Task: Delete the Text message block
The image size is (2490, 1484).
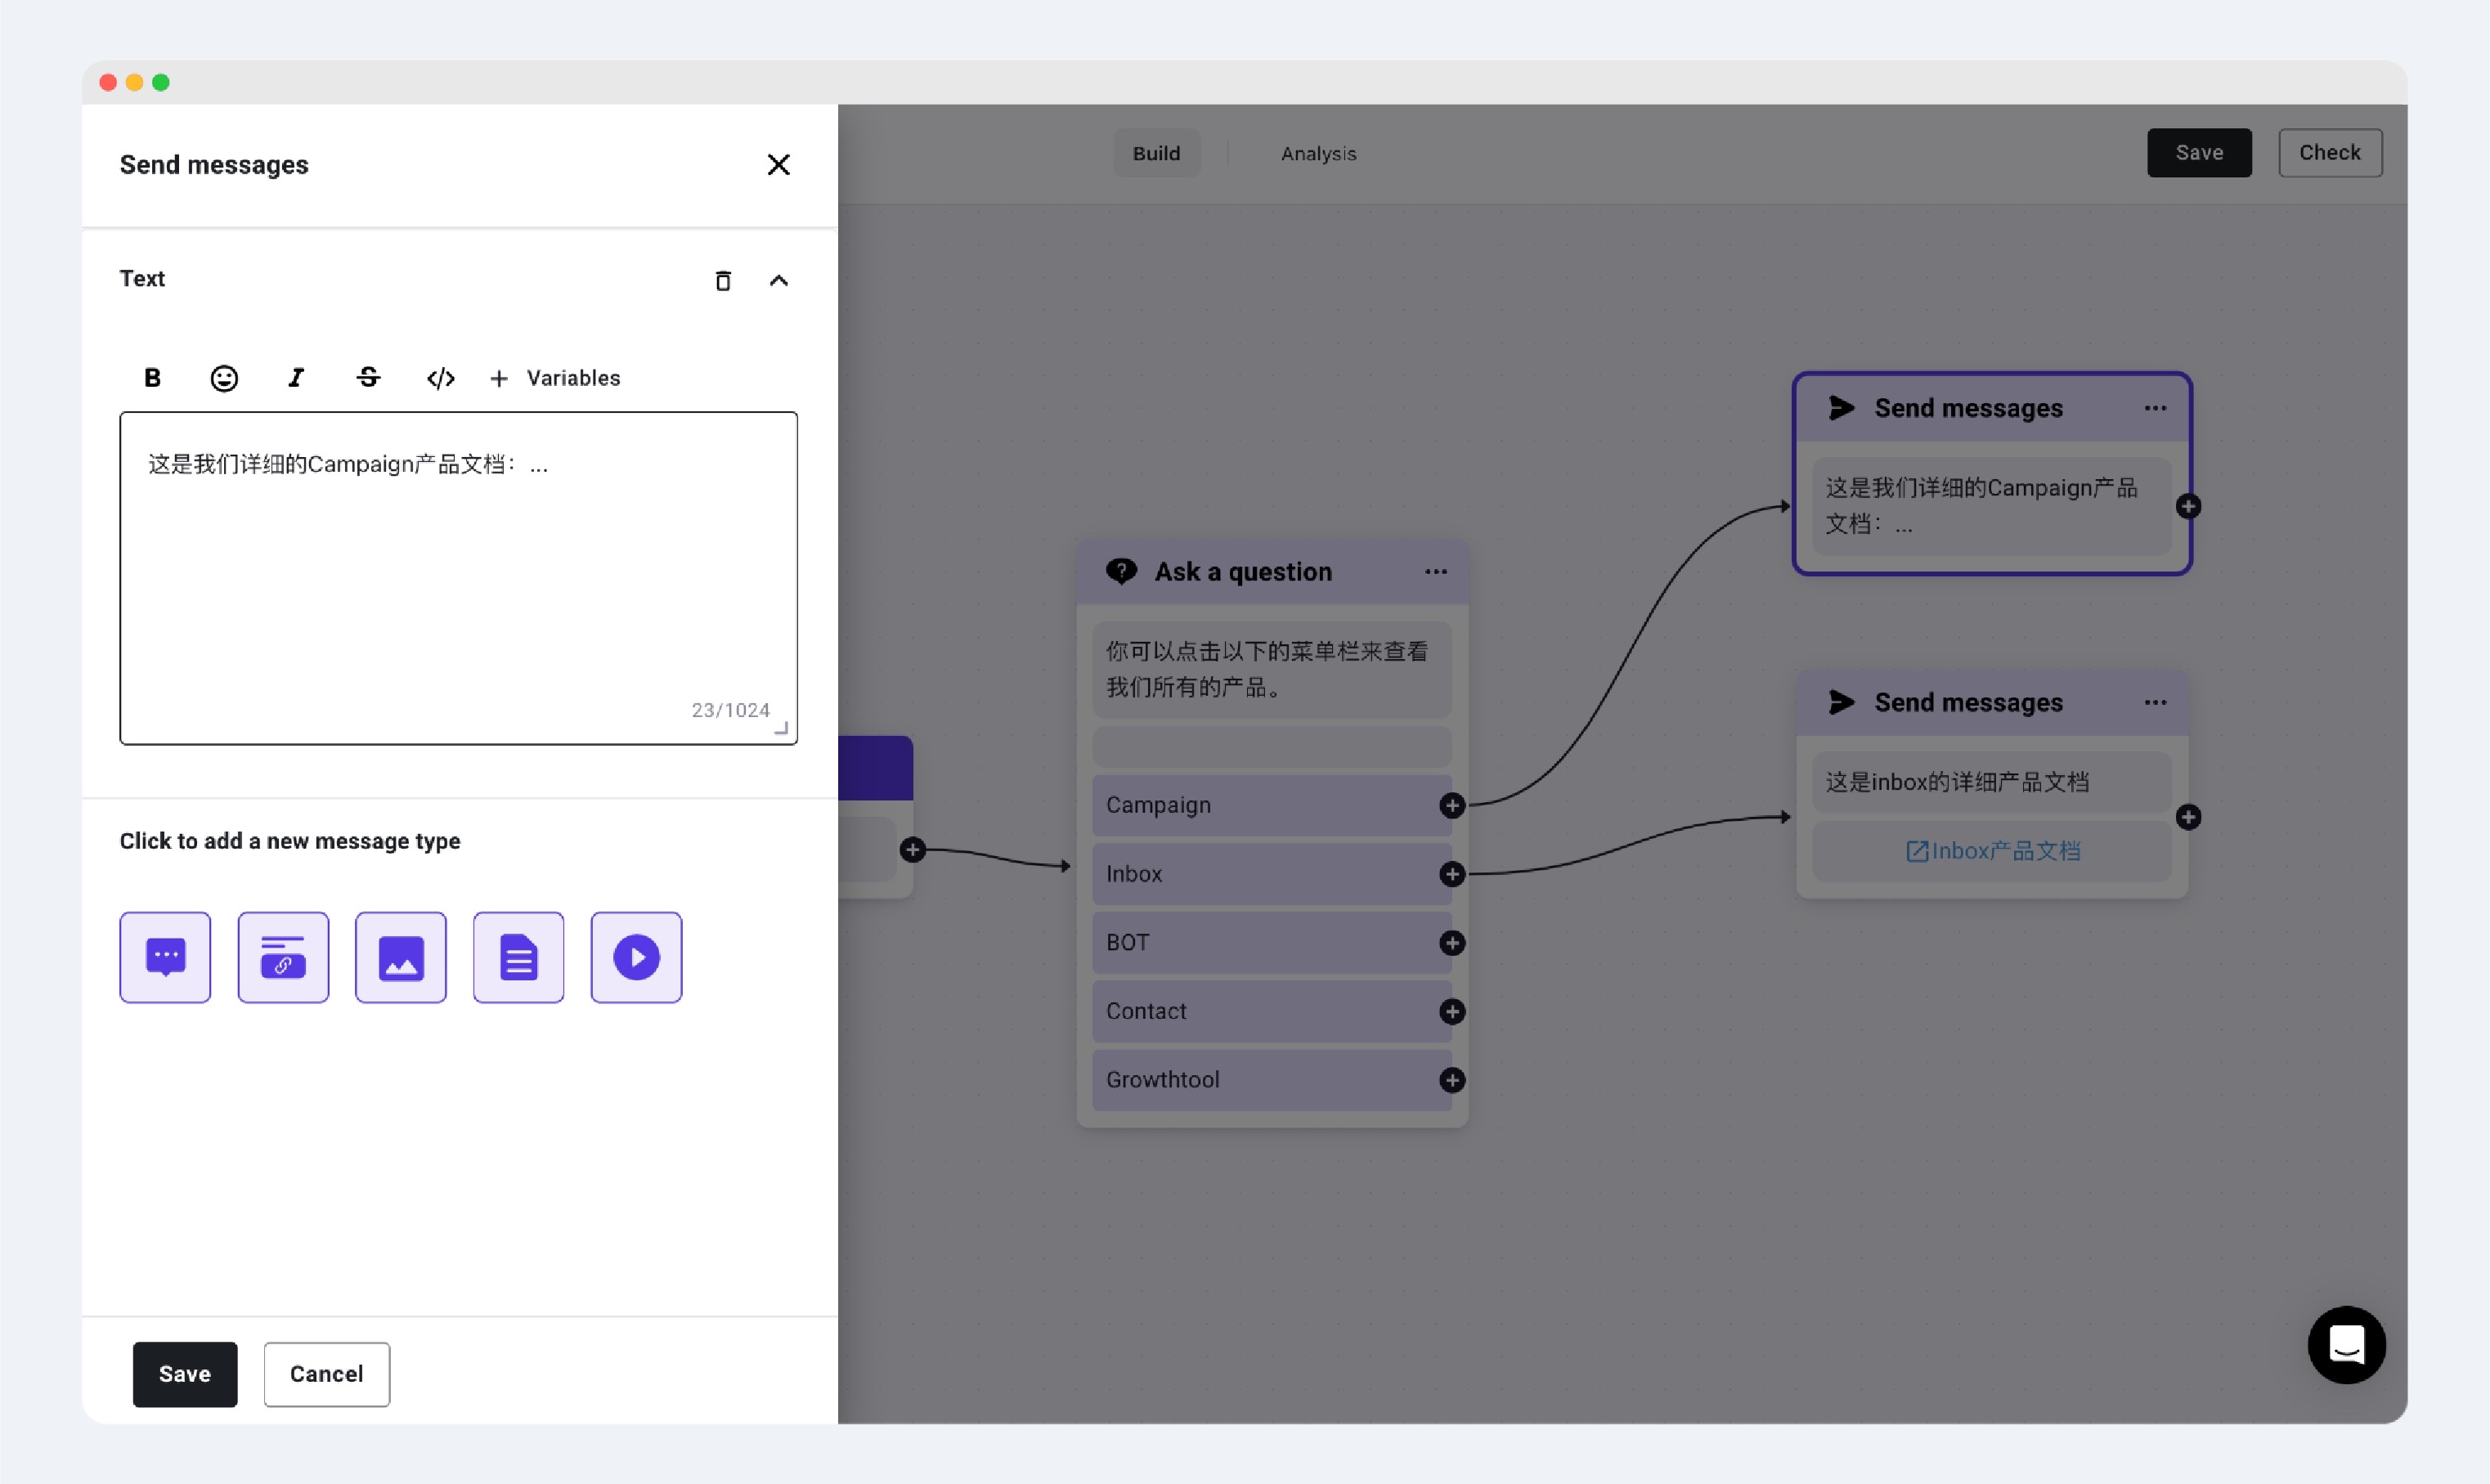Action: 723,281
